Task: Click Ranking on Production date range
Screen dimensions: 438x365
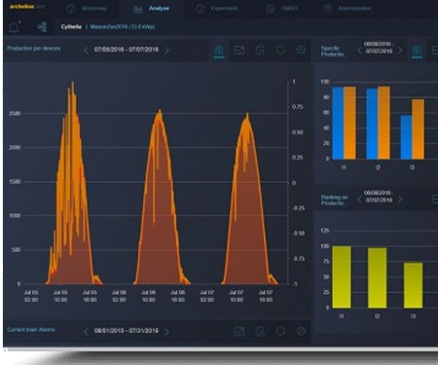Action: point(379,197)
